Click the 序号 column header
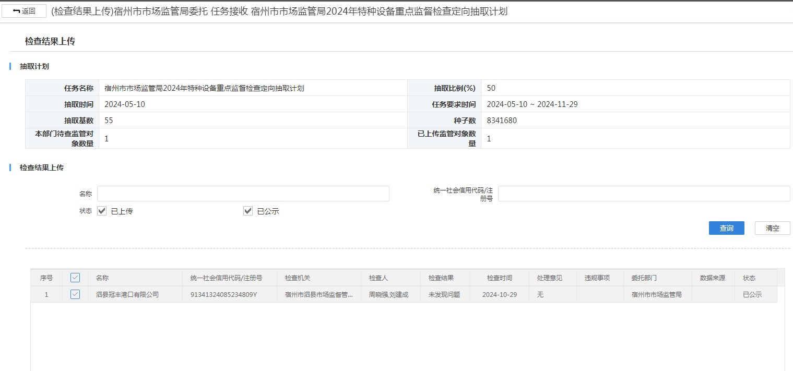 pyautogui.click(x=46, y=278)
